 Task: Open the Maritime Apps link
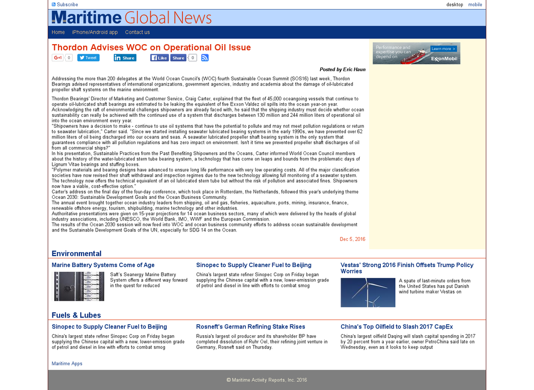click(67, 364)
